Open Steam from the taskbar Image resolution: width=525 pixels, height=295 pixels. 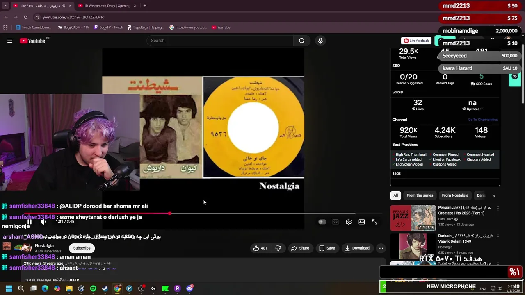(x=105, y=288)
